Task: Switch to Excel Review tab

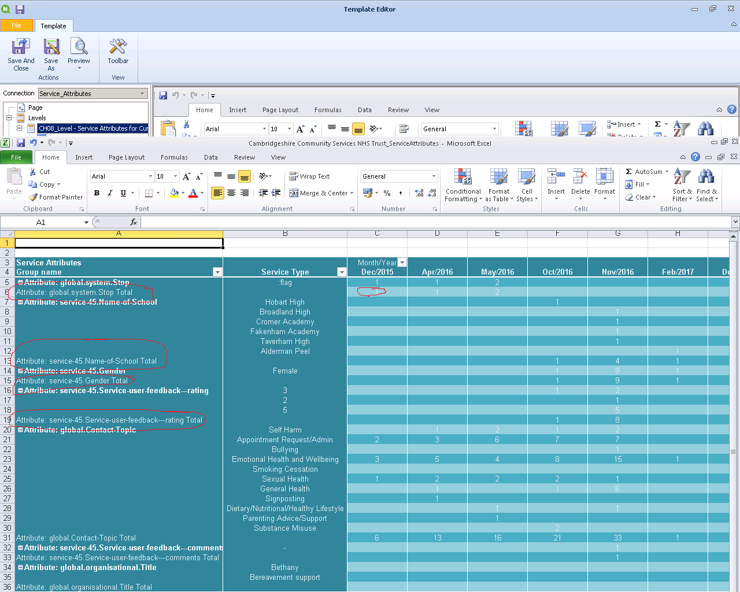Action: tap(245, 157)
